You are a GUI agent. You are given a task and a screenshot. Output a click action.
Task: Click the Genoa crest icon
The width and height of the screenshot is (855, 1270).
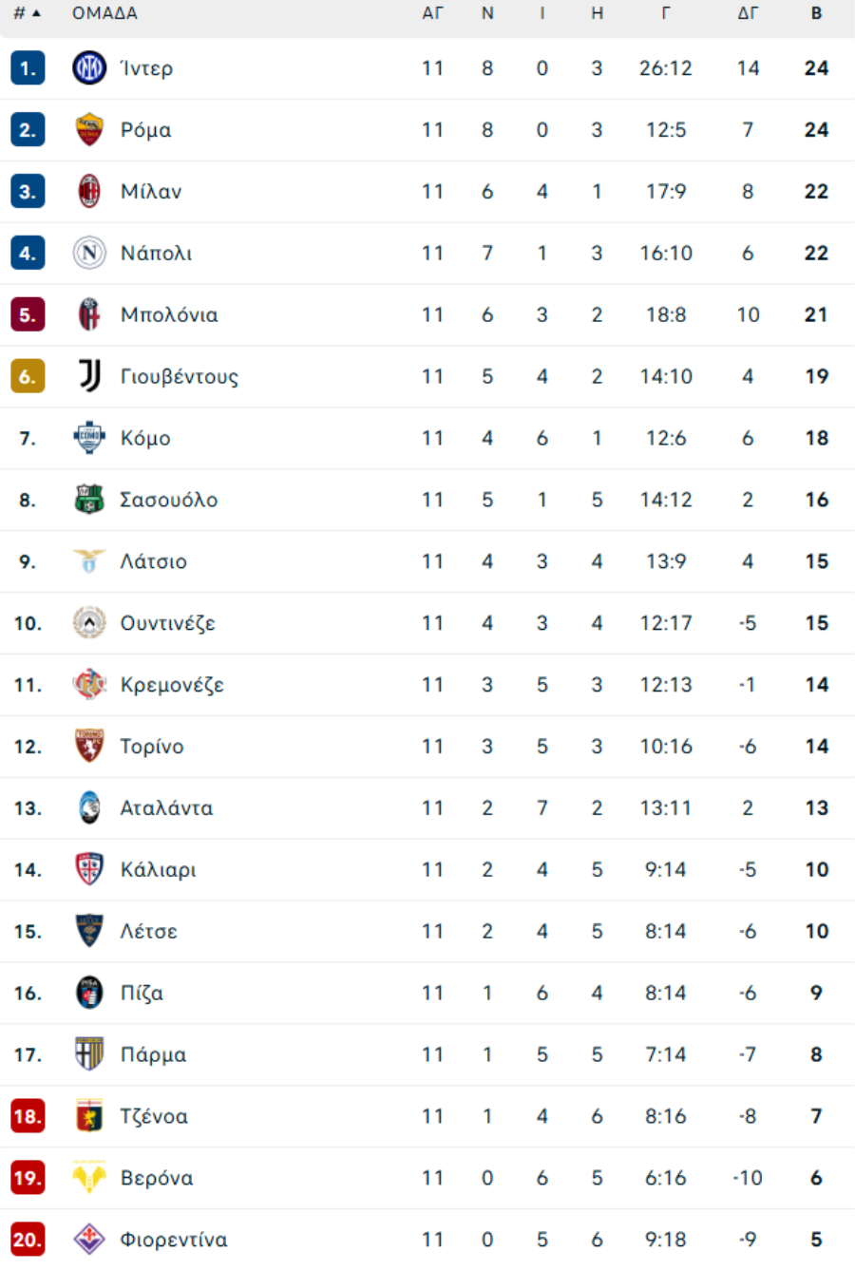89,1116
